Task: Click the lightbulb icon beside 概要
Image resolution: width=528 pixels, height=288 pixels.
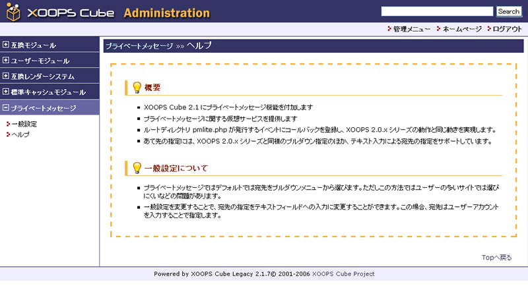Action: click(x=137, y=88)
